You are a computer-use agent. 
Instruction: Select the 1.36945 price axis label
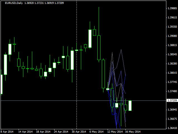172,110
